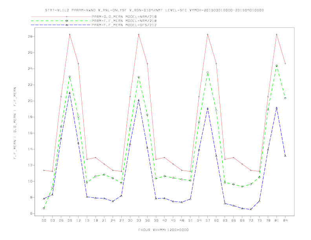Viewport: 311px width, 240px height.
Task: Select the 'PARM=O.O_MEAN MODEL=NAM/218' legend label
Action: pos(124,16)
